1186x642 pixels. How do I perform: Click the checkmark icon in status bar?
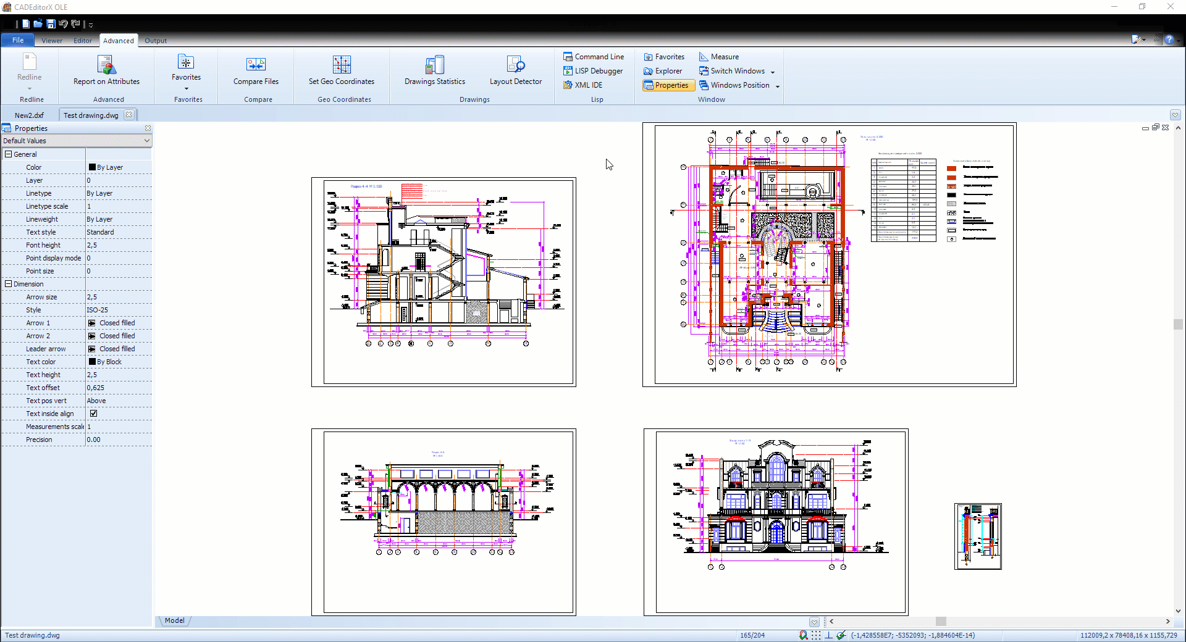(841, 635)
